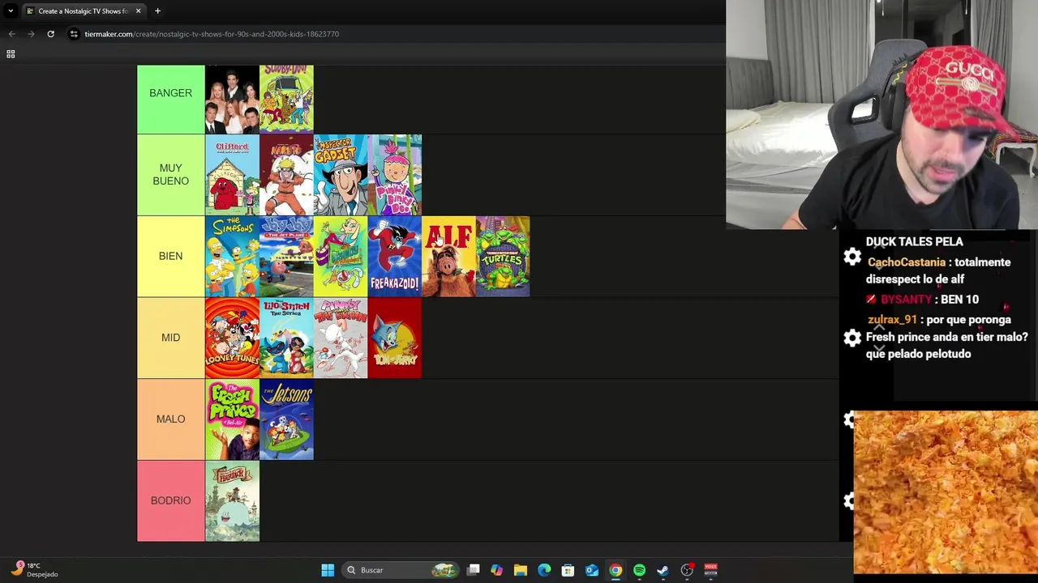Open File Explorer from the taskbar
This screenshot has width=1038, height=583.
coord(521,570)
